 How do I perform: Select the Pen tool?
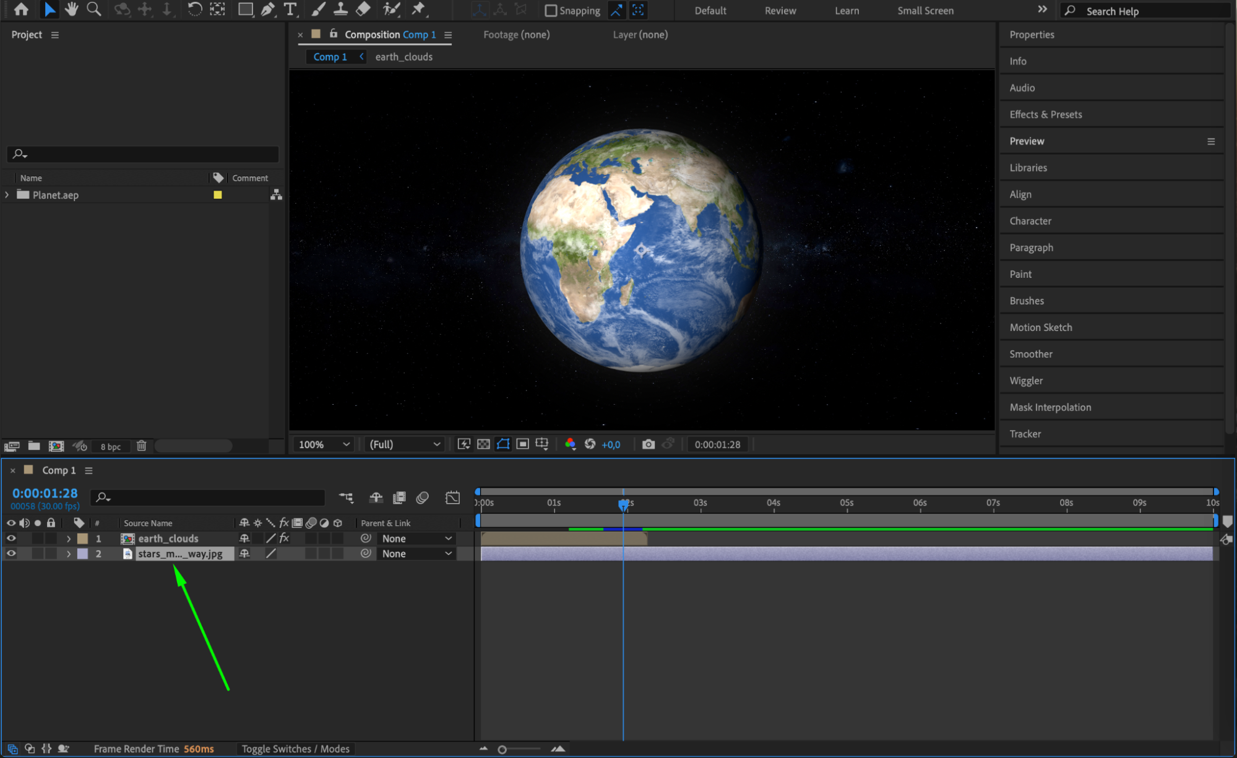(267, 9)
